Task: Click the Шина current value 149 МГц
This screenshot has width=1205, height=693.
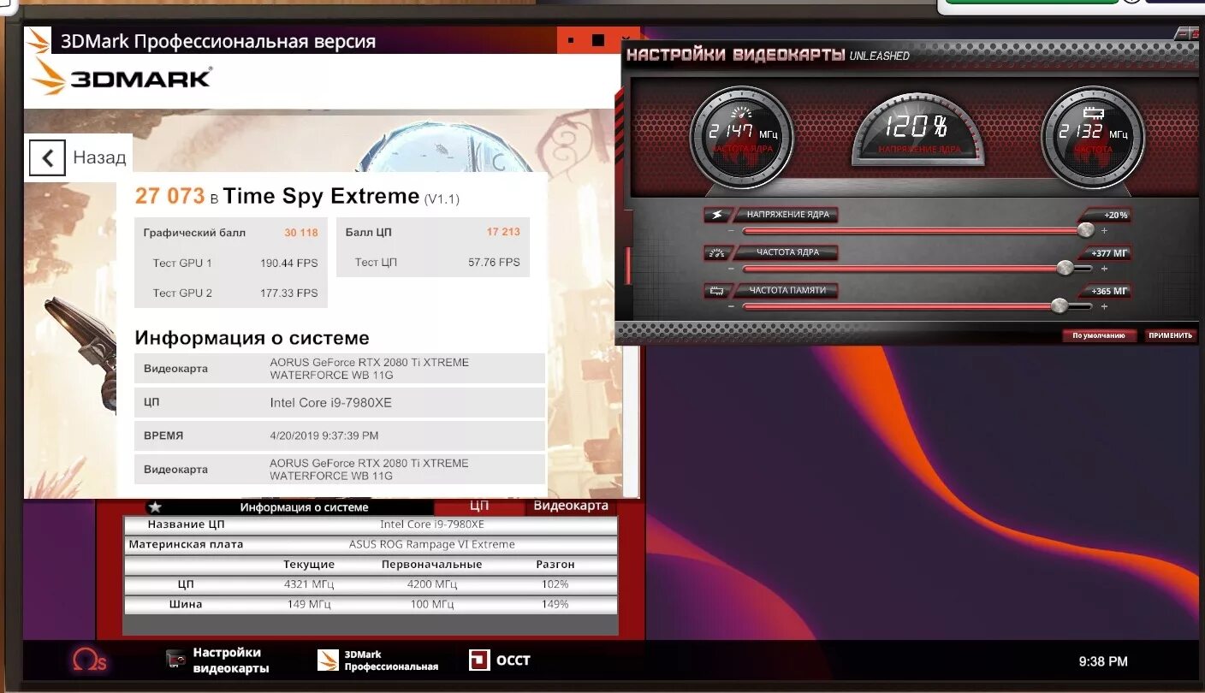Action: pos(309,604)
